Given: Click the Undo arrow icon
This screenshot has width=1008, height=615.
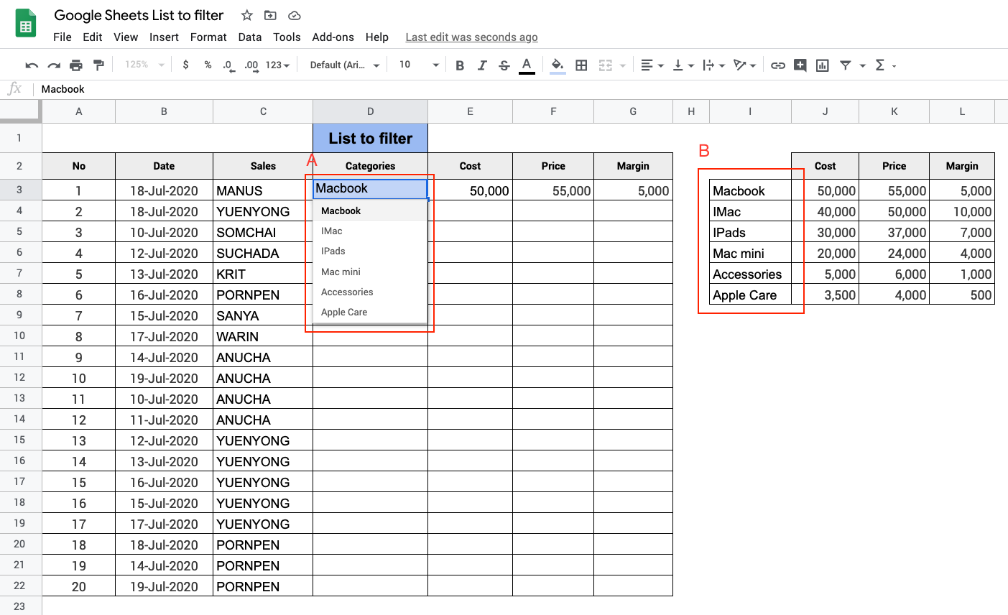Looking at the screenshot, I should pyautogui.click(x=32, y=65).
